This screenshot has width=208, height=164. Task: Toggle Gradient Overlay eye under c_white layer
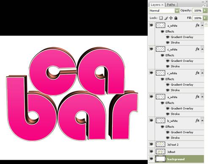168,61
